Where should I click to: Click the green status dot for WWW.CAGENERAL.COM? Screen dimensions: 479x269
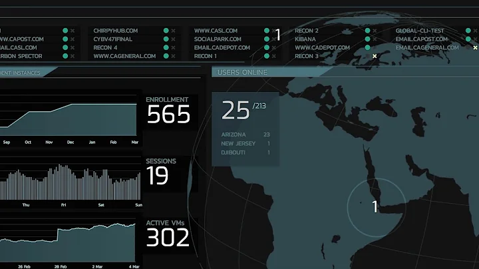pyautogui.click(x=166, y=56)
